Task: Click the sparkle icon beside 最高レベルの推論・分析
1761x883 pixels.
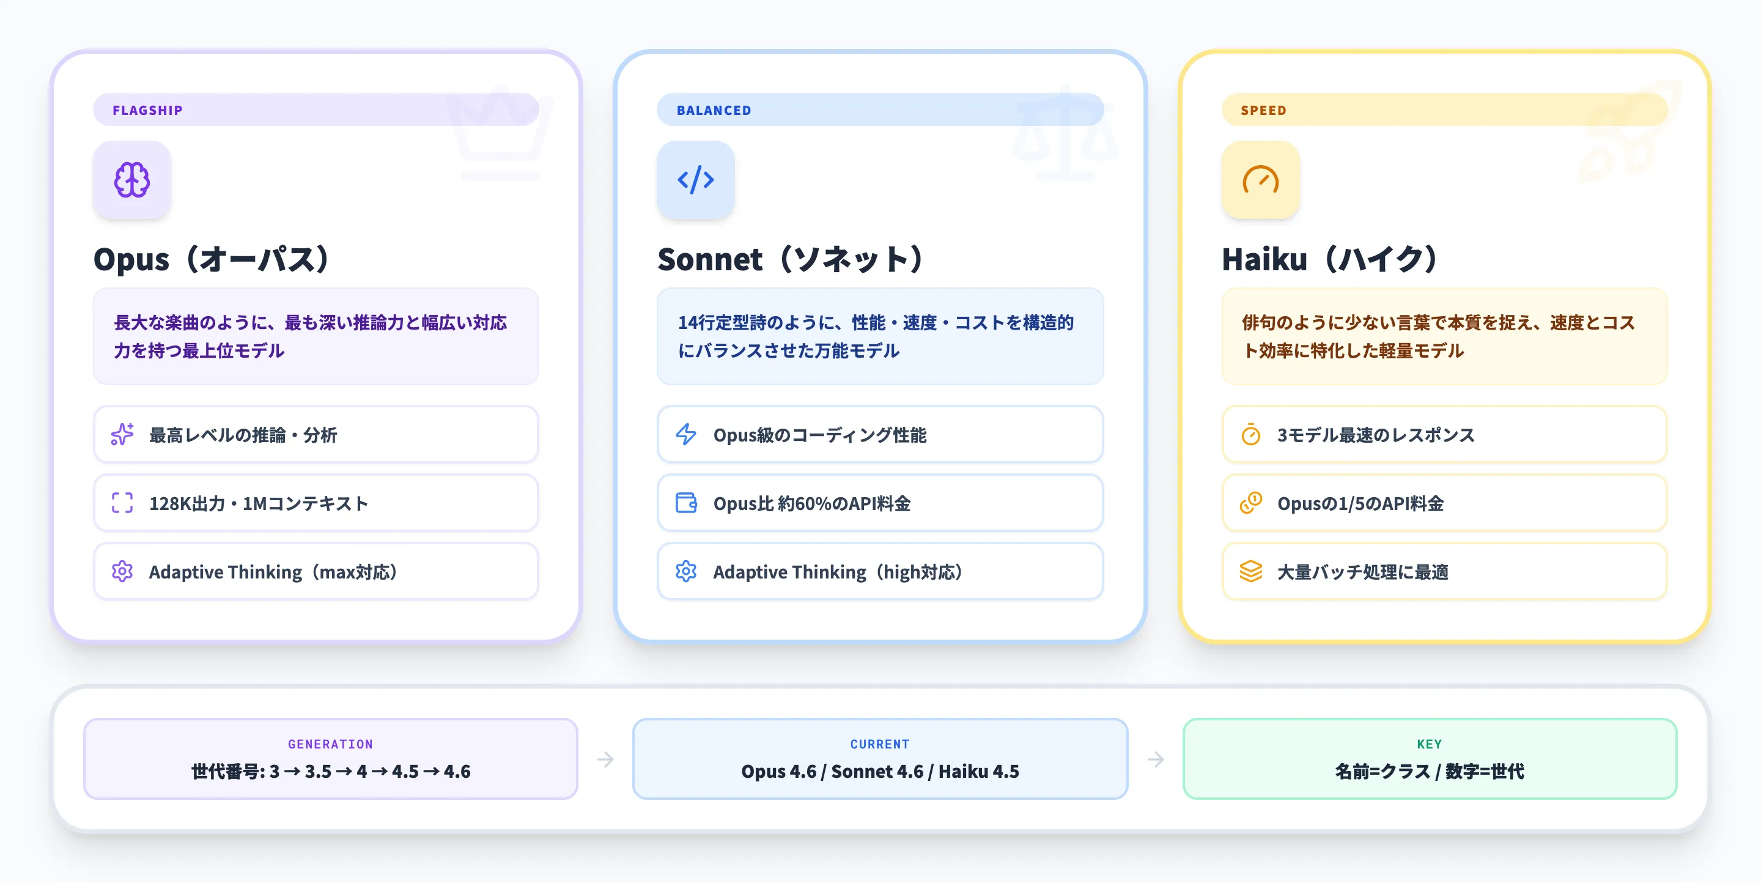Action: point(122,435)
